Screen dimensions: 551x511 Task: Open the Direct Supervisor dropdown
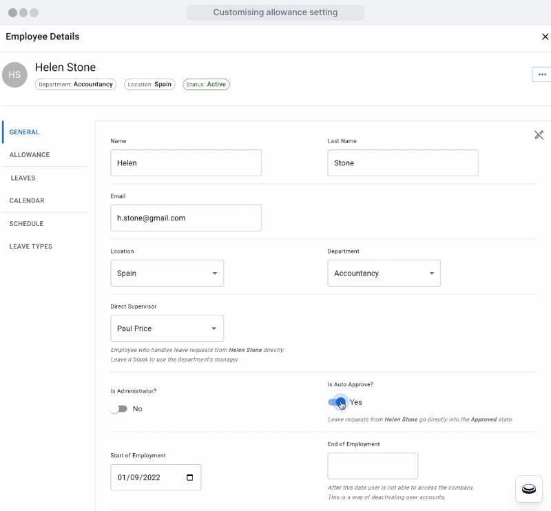point(167,328)
